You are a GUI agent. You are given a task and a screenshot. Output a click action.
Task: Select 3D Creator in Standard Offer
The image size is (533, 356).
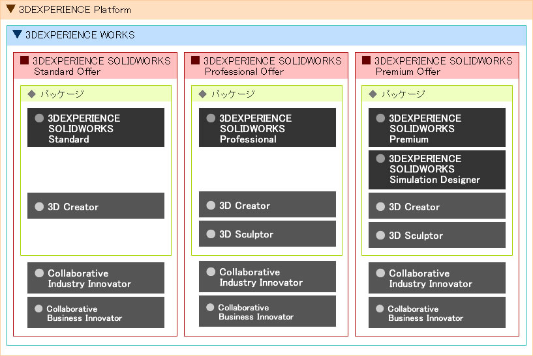click(96, 206)
